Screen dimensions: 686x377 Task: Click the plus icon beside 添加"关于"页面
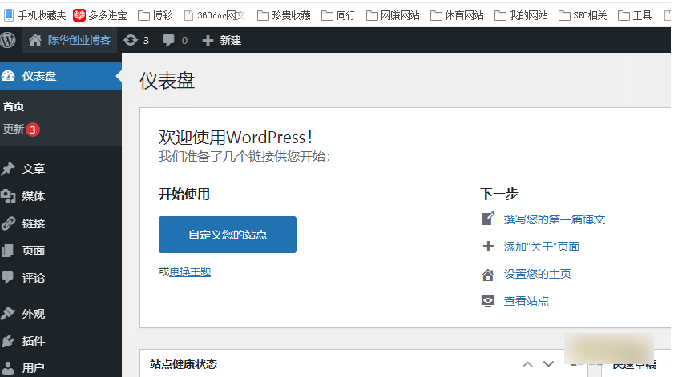488,247
